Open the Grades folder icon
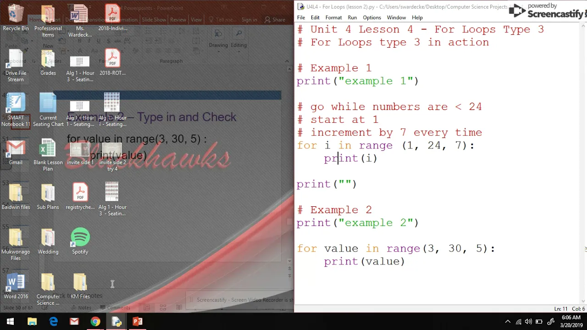Viewport: 587px width, 330px height. pos(48,63)
